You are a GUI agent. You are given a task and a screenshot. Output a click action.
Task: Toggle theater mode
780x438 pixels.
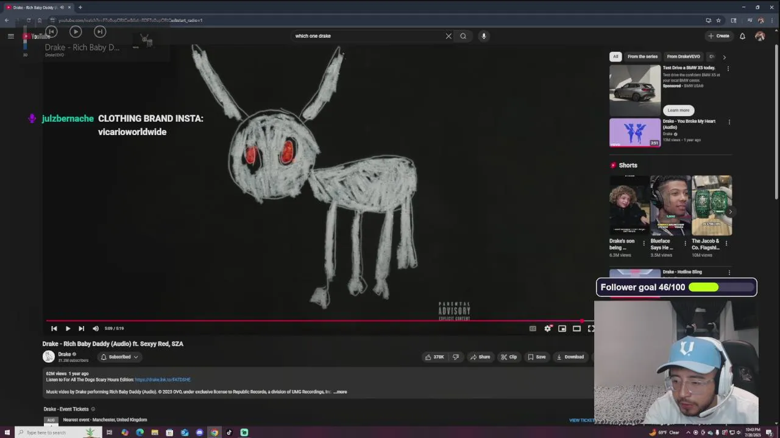(x=576, y=328)
